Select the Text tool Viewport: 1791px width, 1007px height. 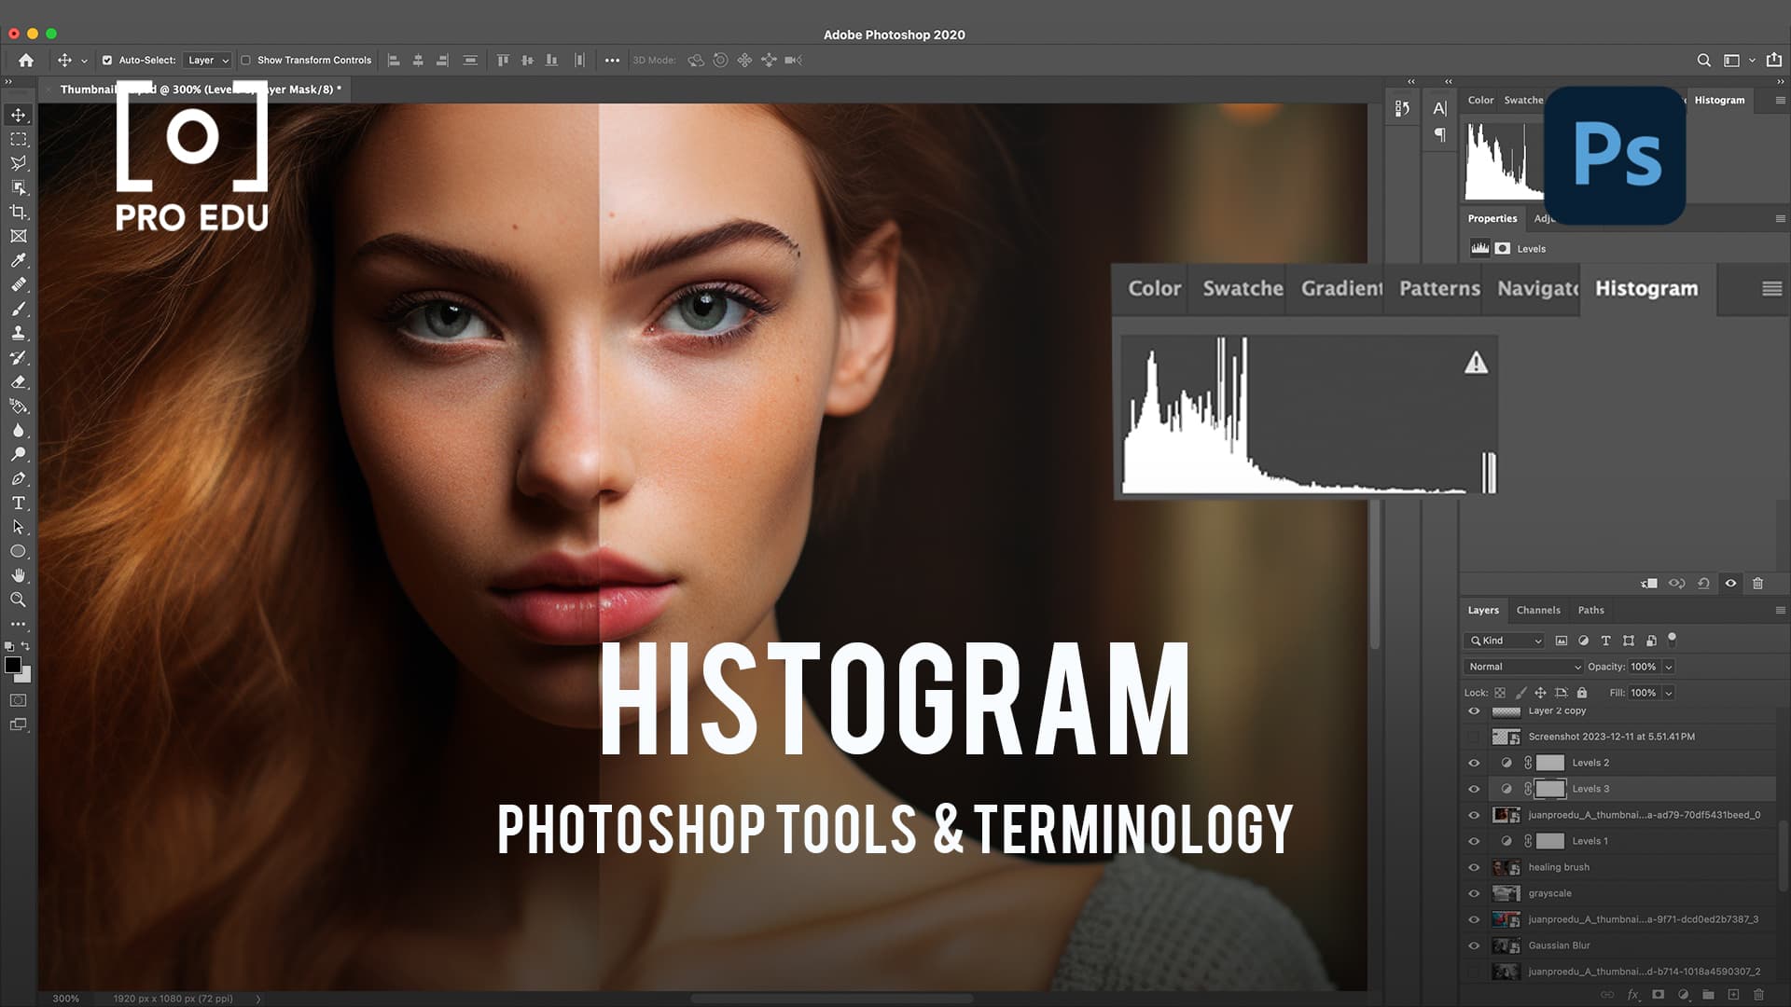click(x=17, y=503)
